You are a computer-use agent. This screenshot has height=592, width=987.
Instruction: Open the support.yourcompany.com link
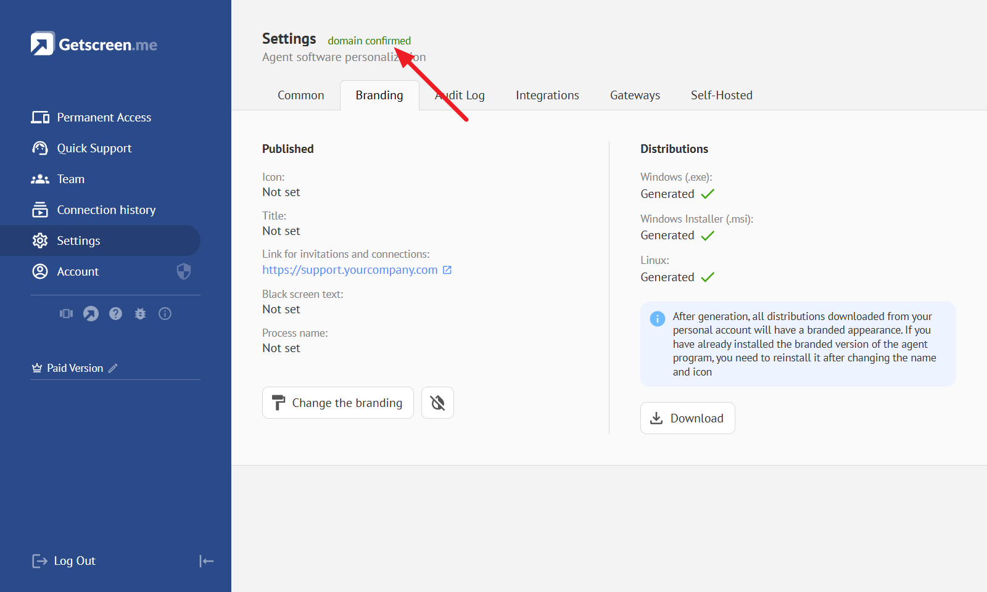click(350, 270)
